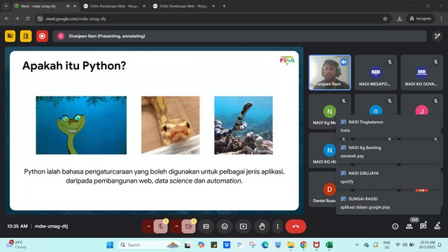Viewport: 448px width, 252px height.
Task: Click the present now screen icon
Action: click(x=243, y=227)
